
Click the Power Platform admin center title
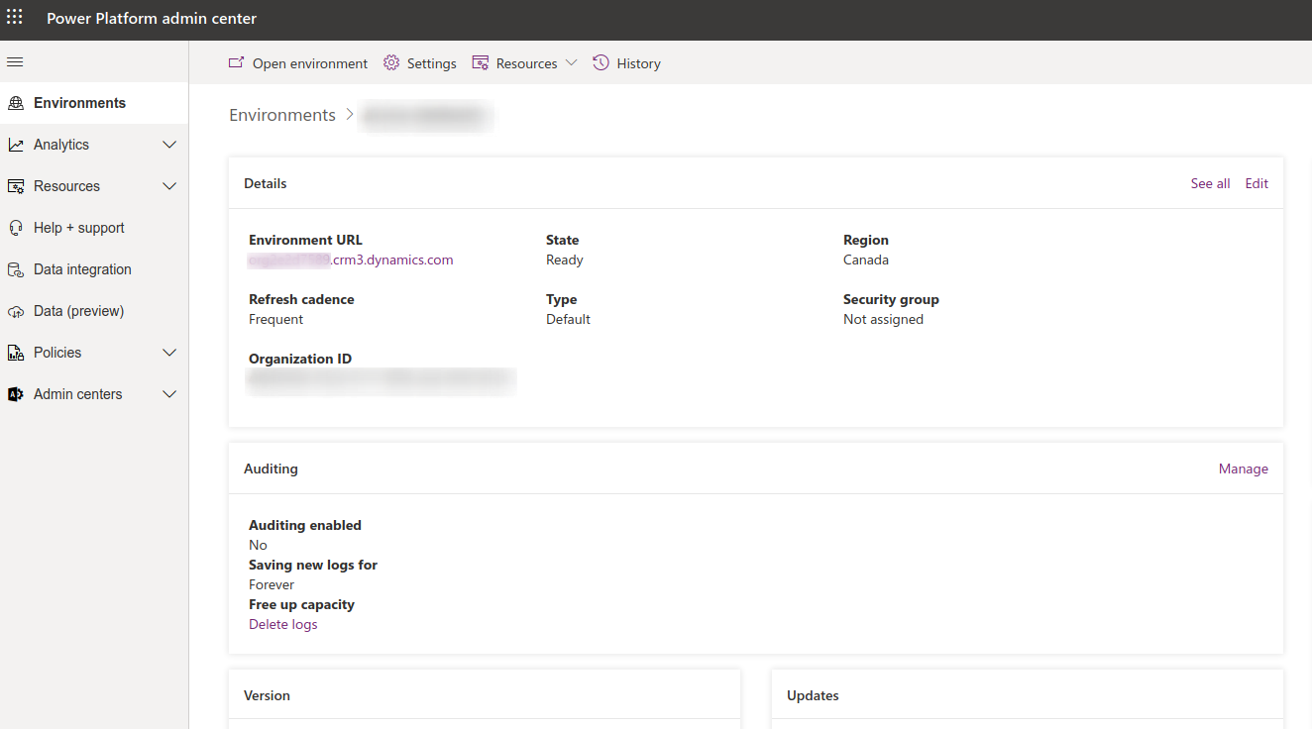pos(152,19)
